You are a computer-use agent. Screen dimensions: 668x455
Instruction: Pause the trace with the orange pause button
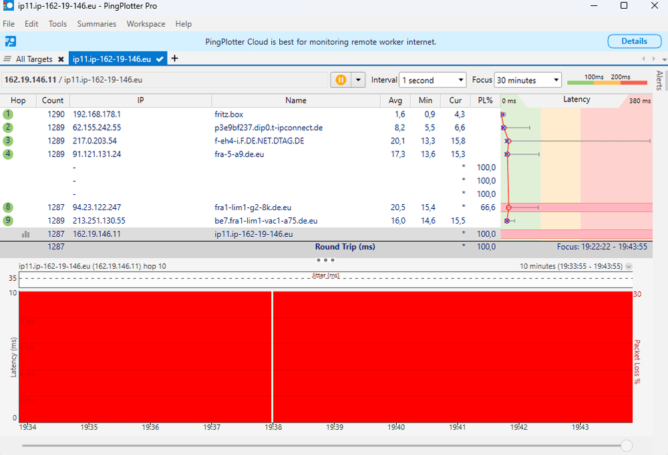point(341,80)
